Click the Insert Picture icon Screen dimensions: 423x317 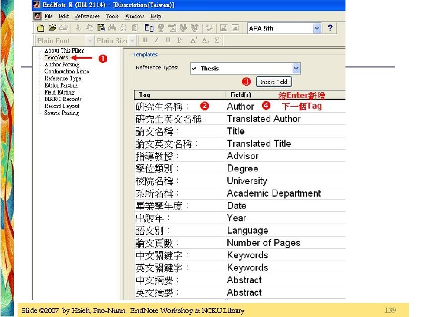224,28
